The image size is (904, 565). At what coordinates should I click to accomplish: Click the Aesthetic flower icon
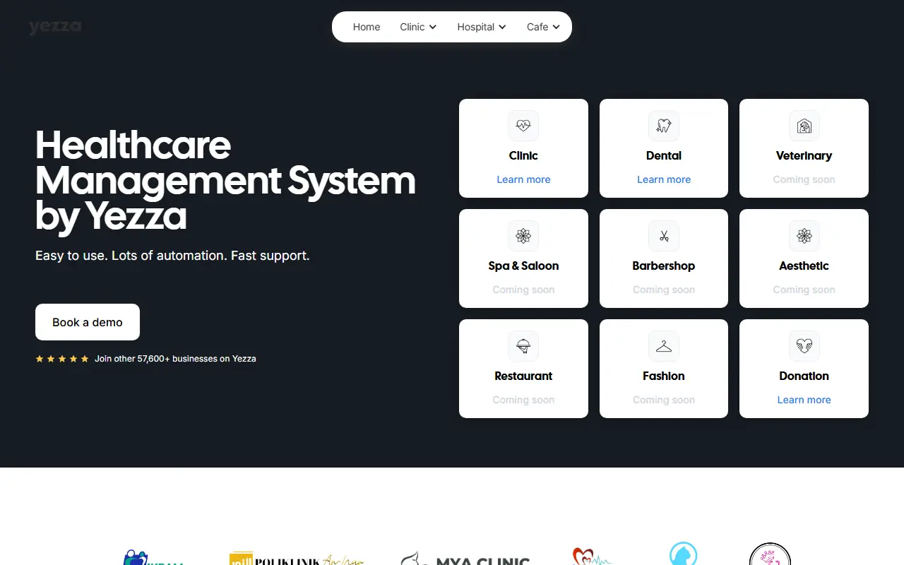[804, 236]
